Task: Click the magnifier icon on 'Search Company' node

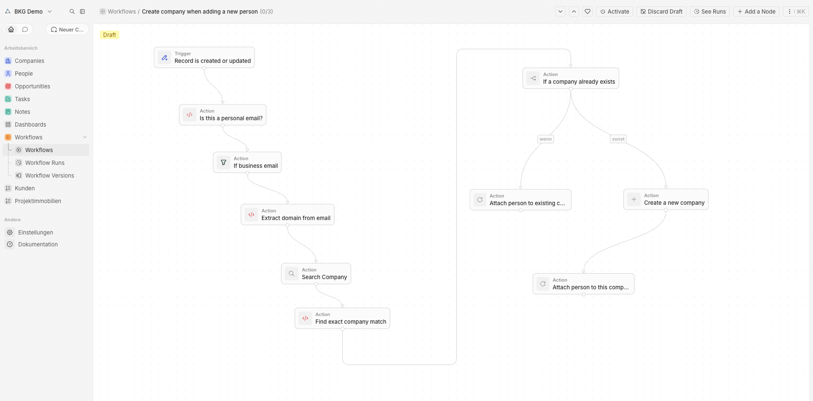Action: click(x=292, y=274)
